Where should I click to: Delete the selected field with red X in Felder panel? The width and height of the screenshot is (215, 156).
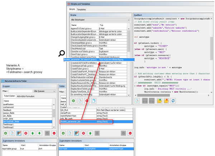[x=83, y=133]
